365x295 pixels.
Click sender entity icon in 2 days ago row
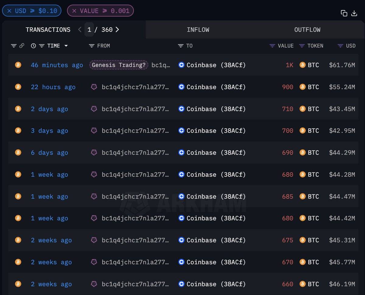click(94, 109)
